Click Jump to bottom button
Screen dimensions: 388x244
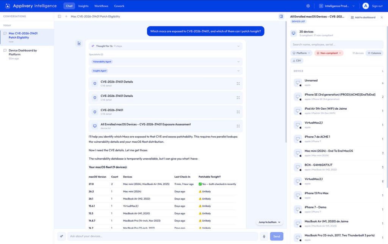(x=269, y=222)
